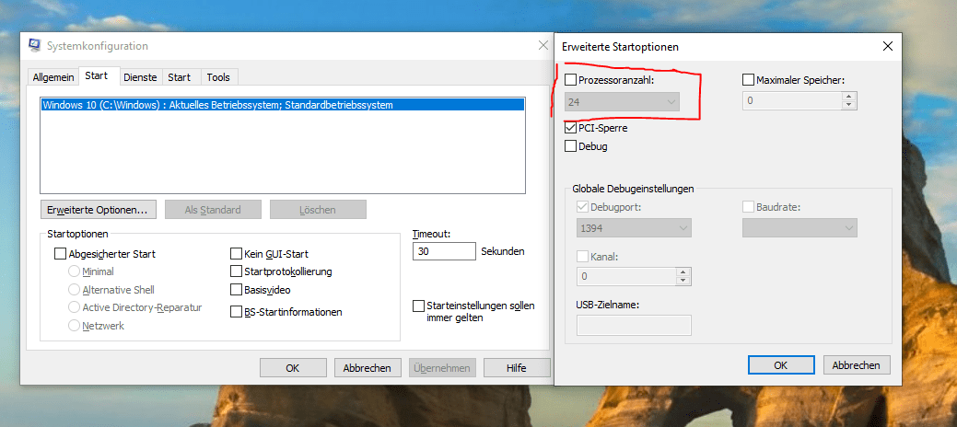
Task: Toggle the Debugport checkbox
Action: (x=582, y=207)
